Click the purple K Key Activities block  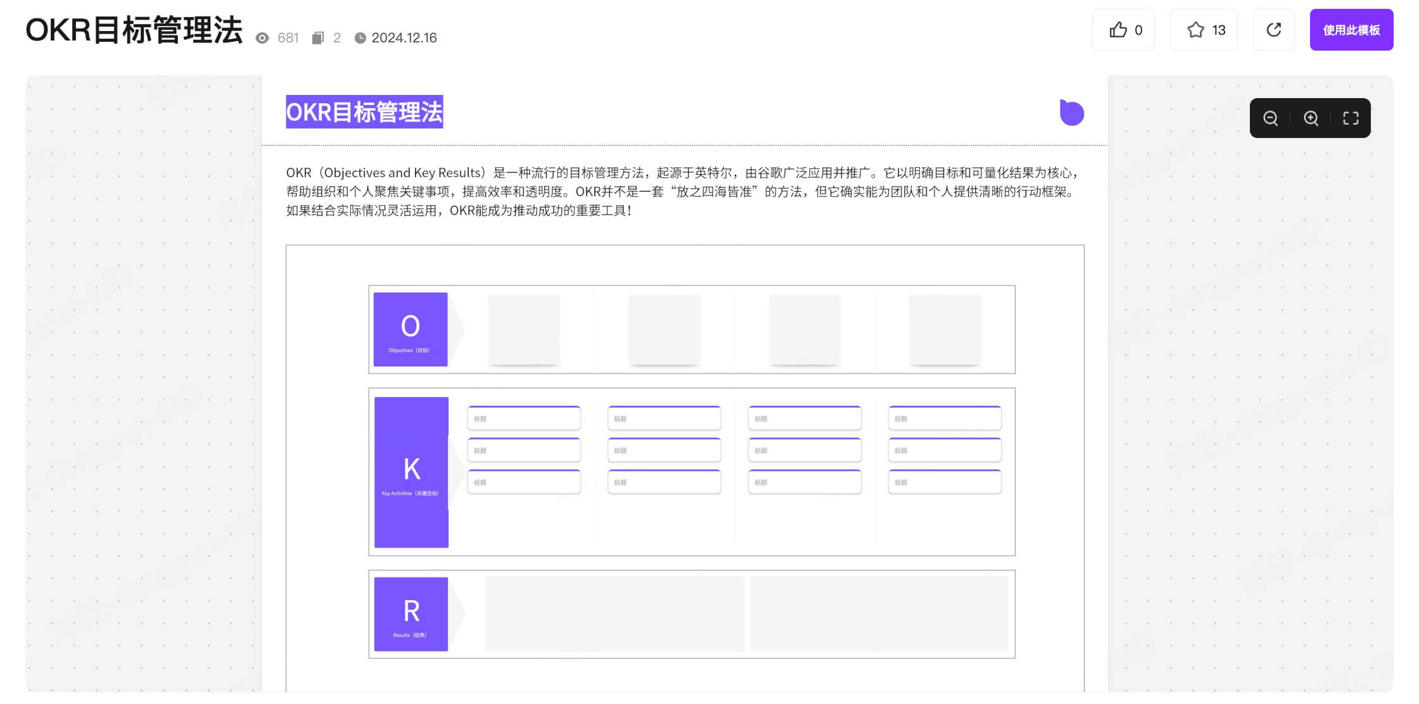click(x=411, y=472)
